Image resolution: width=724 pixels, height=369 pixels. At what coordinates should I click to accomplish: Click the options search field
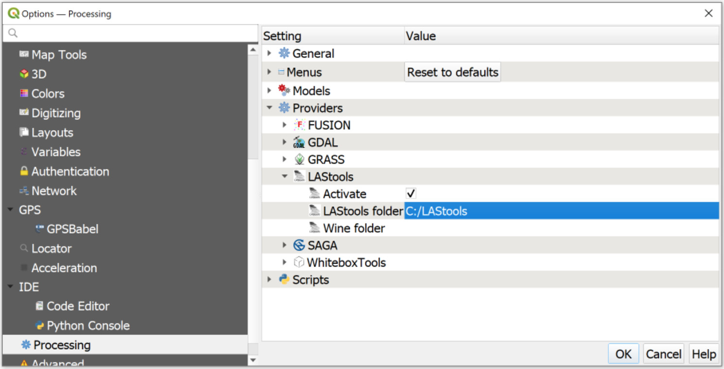[130, 33]
